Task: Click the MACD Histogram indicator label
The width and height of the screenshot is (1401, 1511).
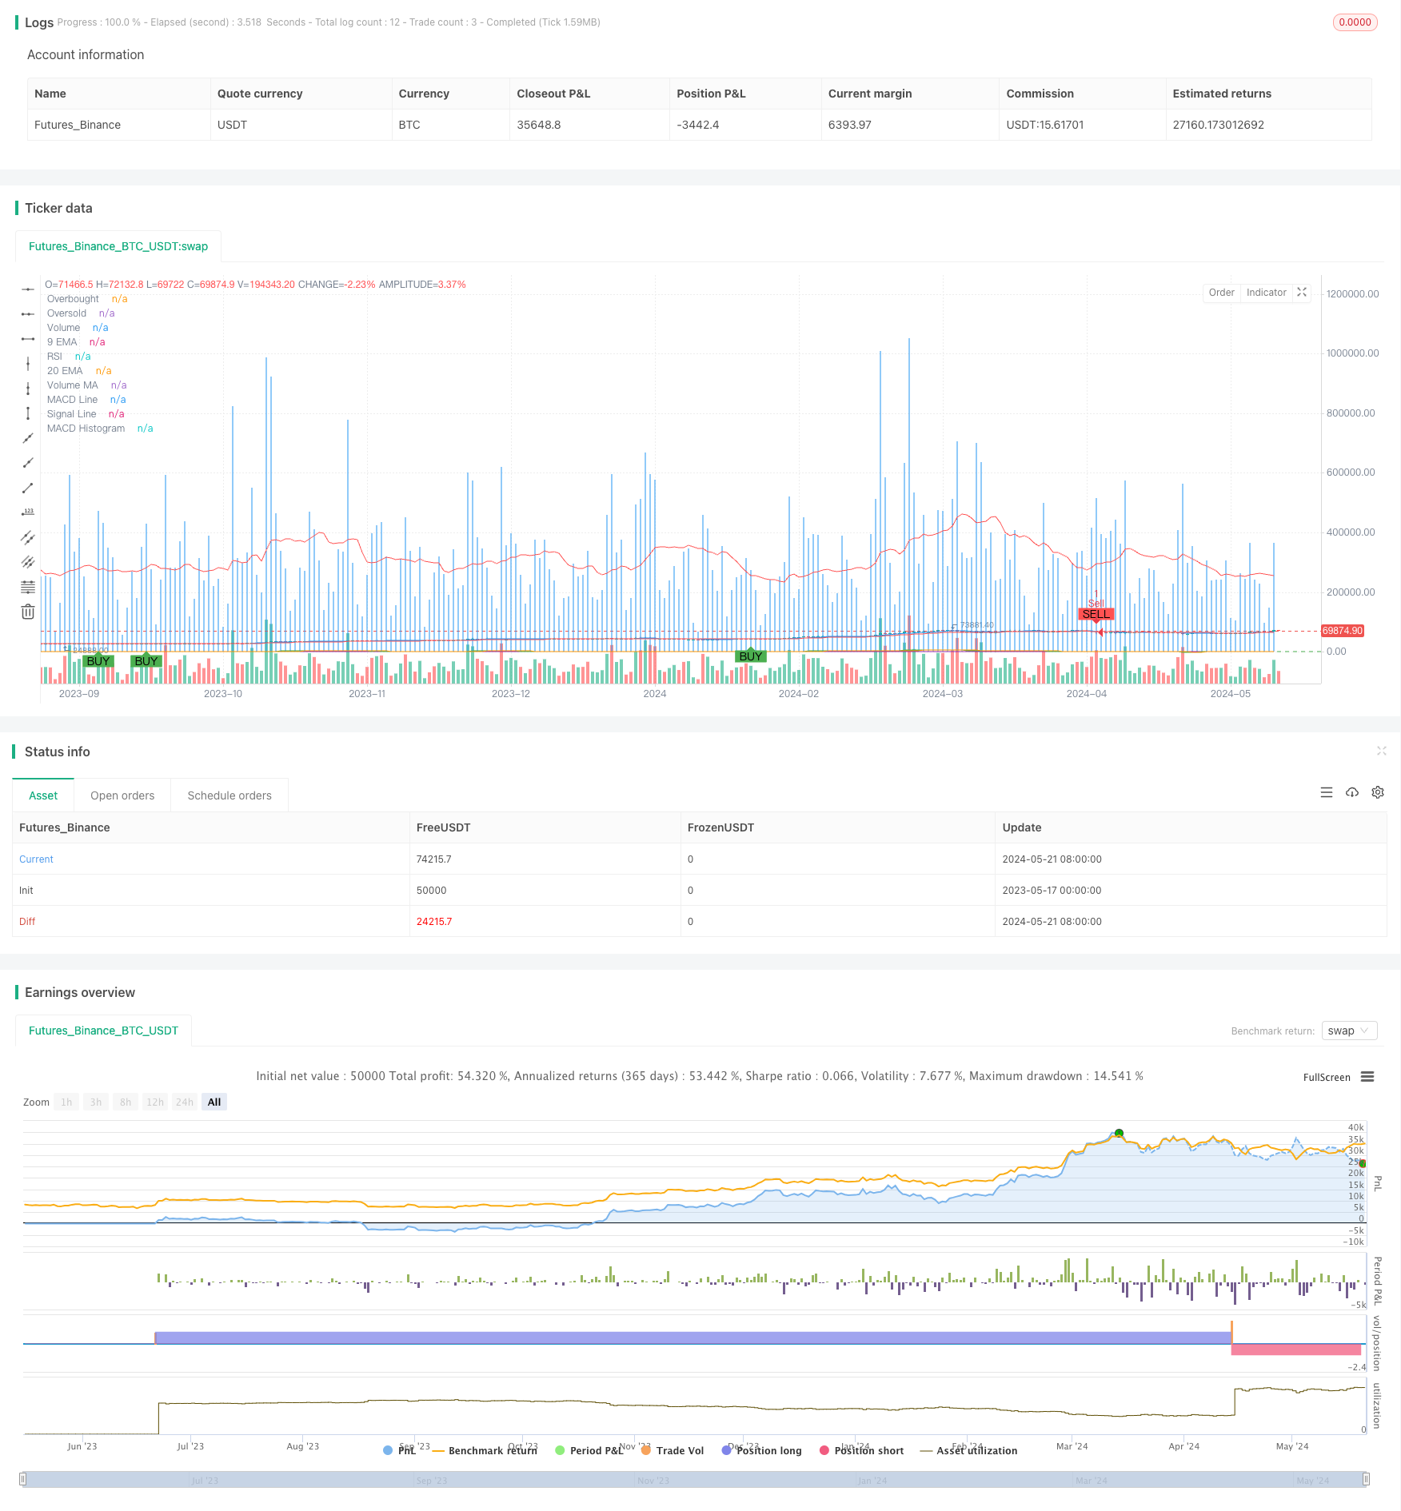Action: click(86, 429)
